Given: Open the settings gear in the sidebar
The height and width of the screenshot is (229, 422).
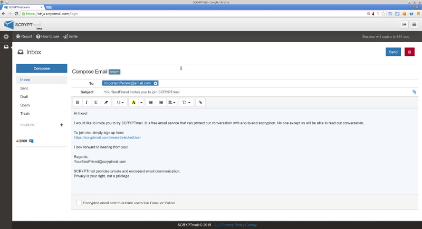Looking at the screenshot, I should click(6, 36).
